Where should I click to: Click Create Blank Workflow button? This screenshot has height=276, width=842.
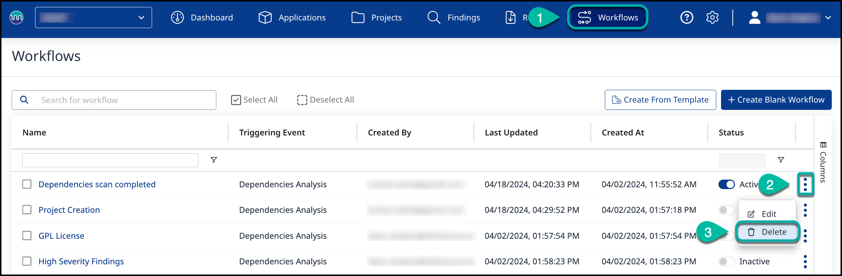click(x=776, y=100)
